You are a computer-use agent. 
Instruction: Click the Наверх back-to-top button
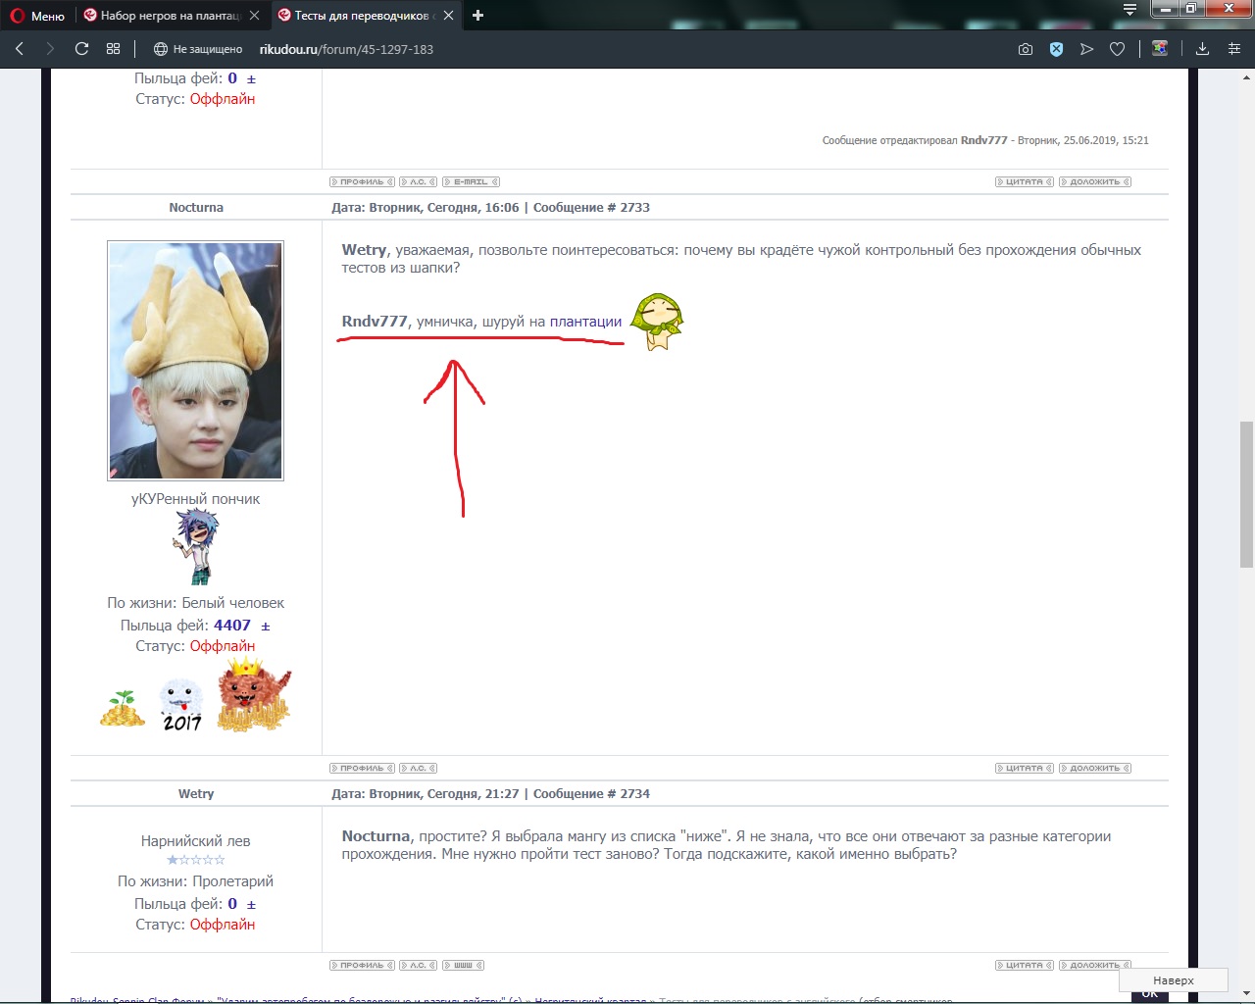1174,980
